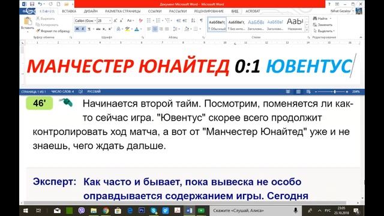Toggle bold Ж formatting
The height and width of the screenshot is (216, 384).
[77, 29]
